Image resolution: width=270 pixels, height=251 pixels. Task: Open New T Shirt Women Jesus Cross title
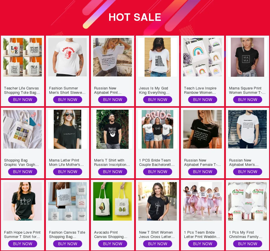tap(157, 234)
